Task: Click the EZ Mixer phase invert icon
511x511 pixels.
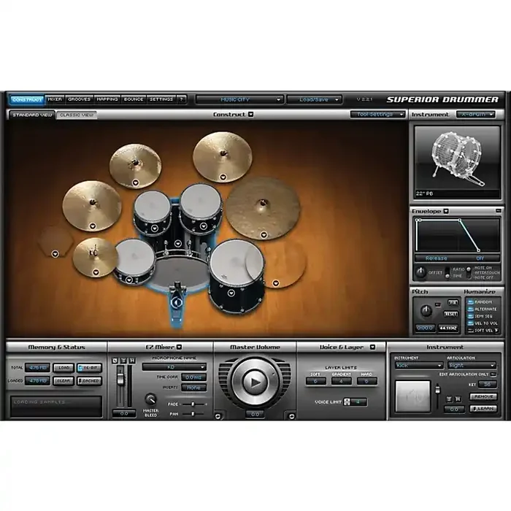Action: pyautogui.click(x=115, y=361)
